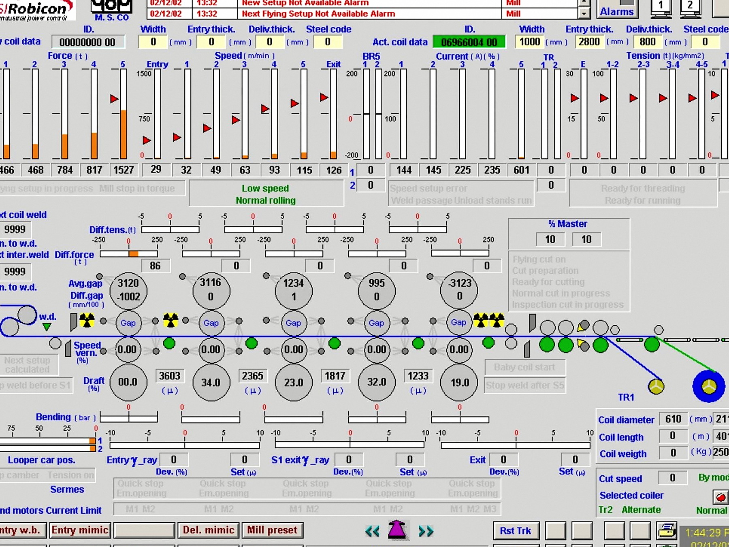Click the Rst Trk button
Viewport: 729px width, 547px height.
click(x=516, y=531)
